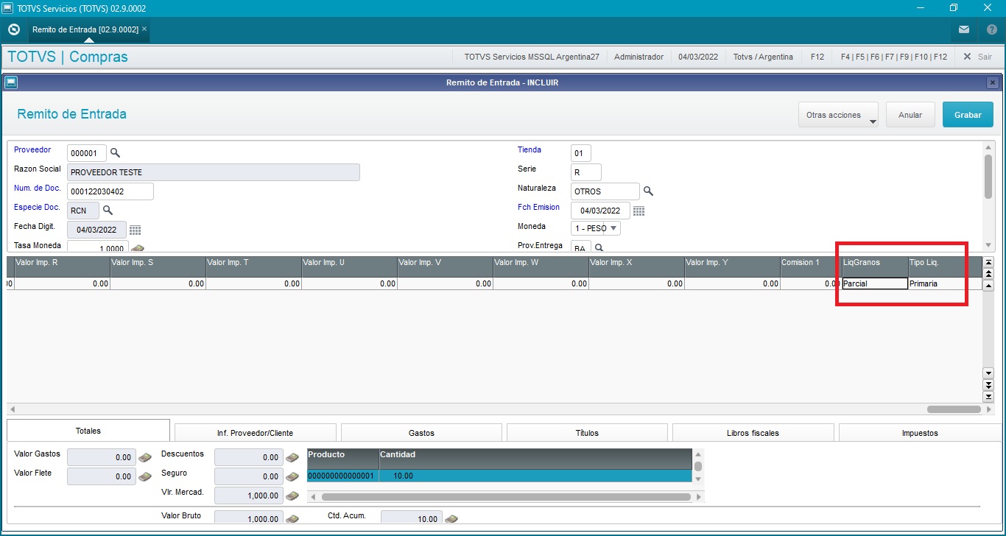This screenshot has height=536, width=1006.
Task: Jump to first row with grid top arrow
Action: (988, 262)
